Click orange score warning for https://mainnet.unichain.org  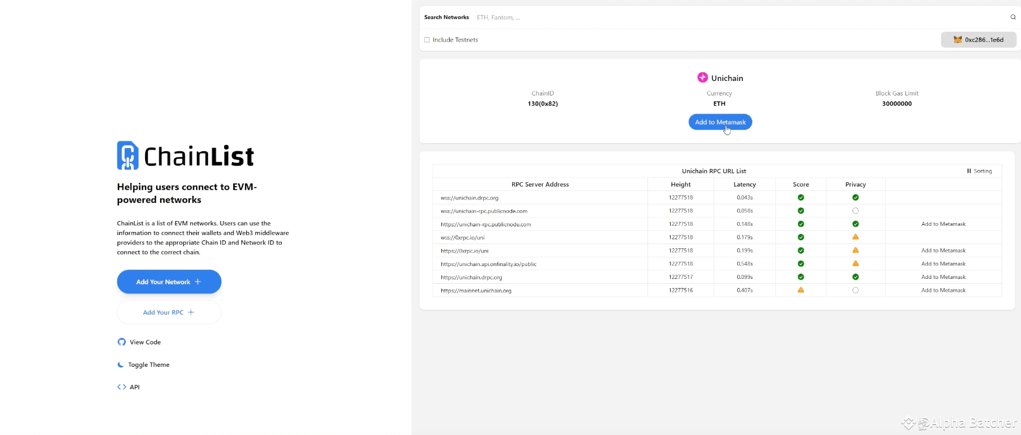tap(801, 290)
